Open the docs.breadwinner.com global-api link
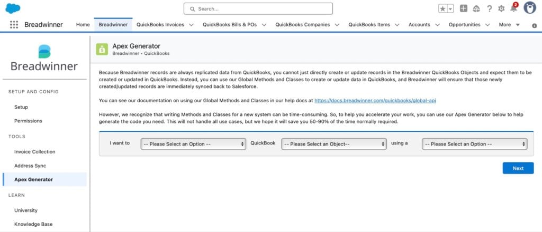 tap(375, 101)
